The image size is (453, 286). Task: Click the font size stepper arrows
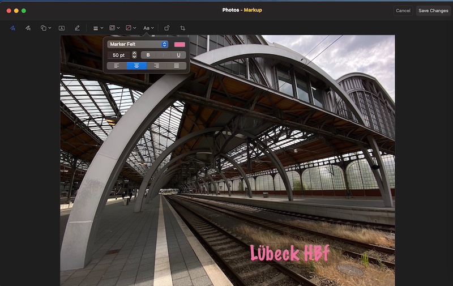coord(134,55)
